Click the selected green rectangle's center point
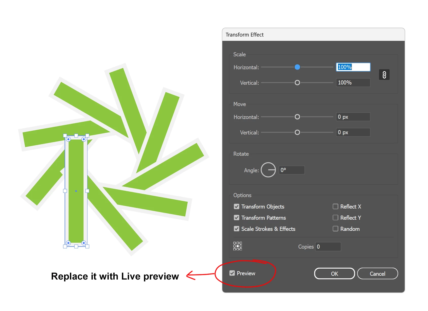Image resolution: width=428 pixels, height=311 pixels. [x=76, y=191]
